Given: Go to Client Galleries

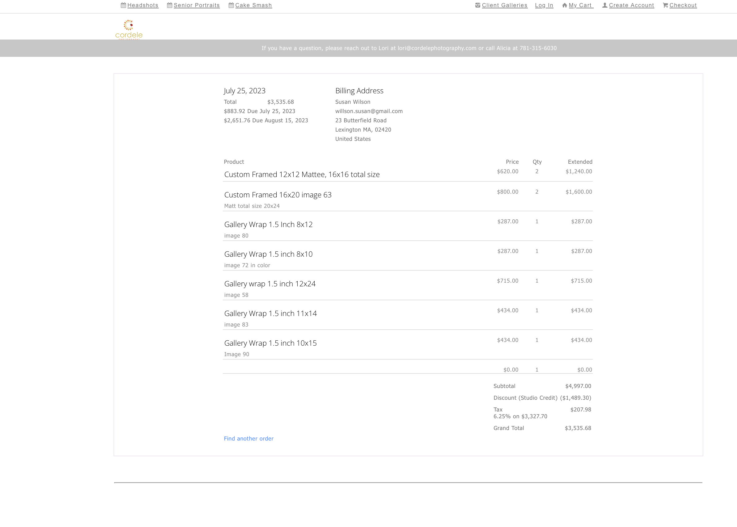Looking at the screenshot, I should pos(505,5).
